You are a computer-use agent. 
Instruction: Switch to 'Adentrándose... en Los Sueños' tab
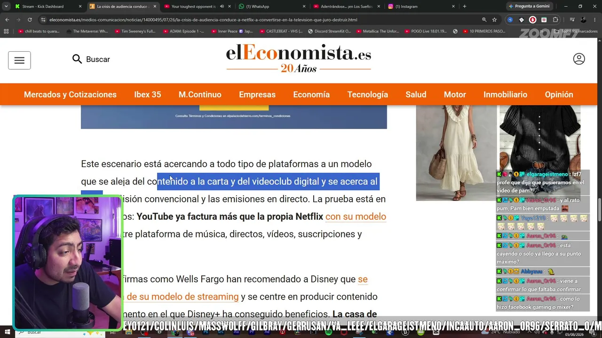click(x=346, y=7)
